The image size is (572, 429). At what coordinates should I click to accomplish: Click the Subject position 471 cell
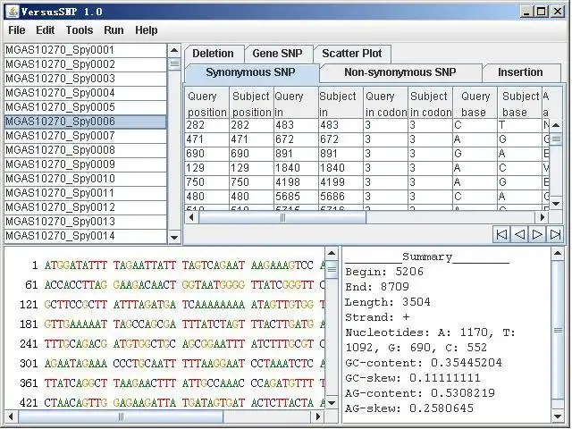252,139
